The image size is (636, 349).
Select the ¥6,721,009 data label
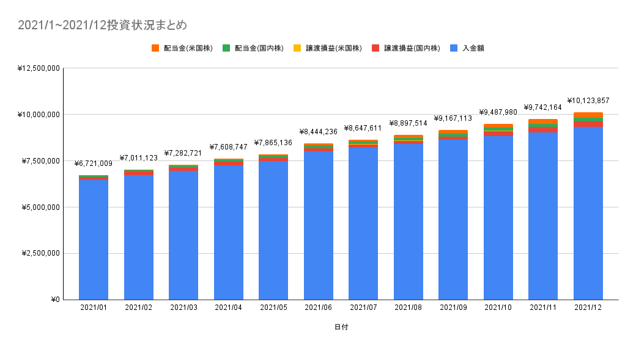coord(94,164)
